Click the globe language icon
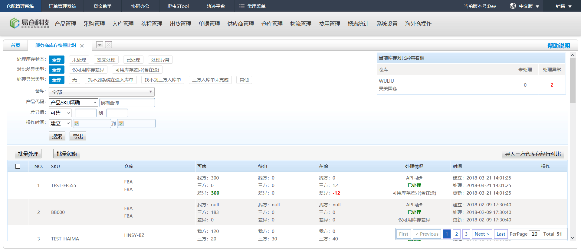This screenshot has width=581, height=251. click(x=513, y=6)
